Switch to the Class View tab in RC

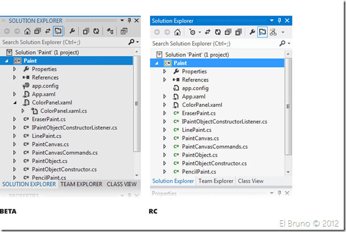tap(250, 181)
